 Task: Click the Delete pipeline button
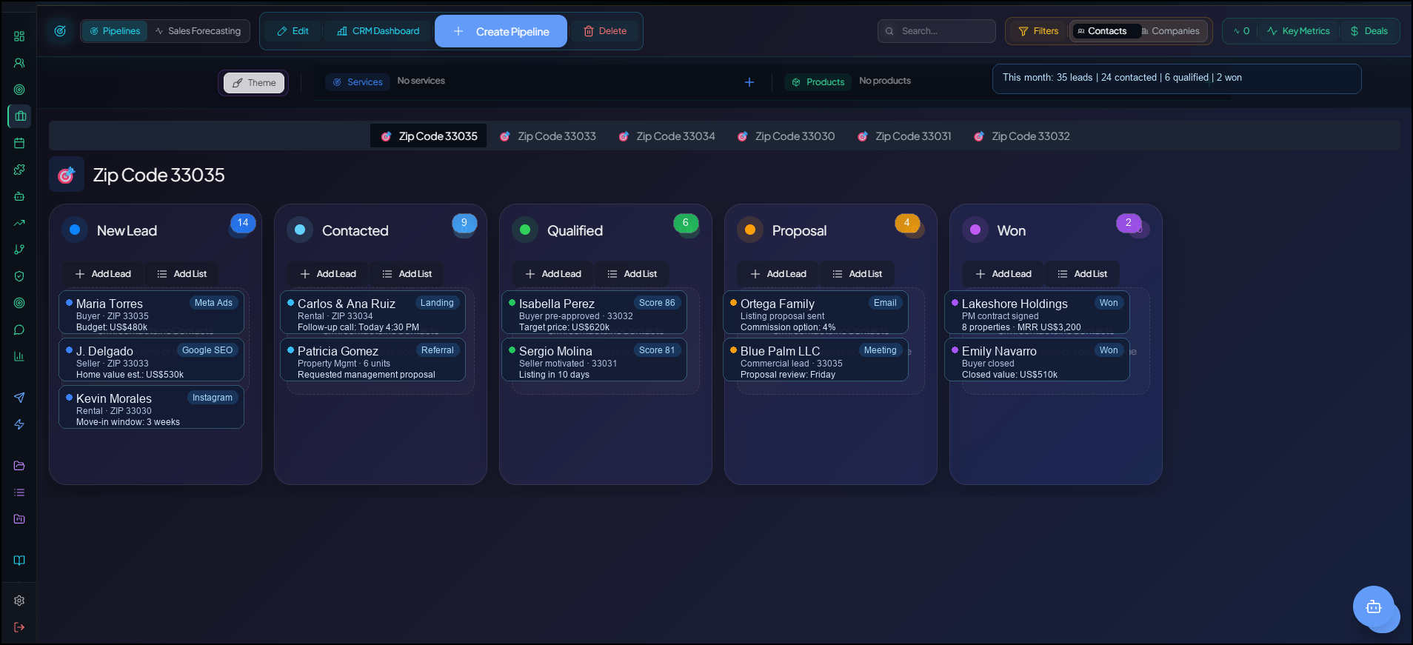(605, 31)
